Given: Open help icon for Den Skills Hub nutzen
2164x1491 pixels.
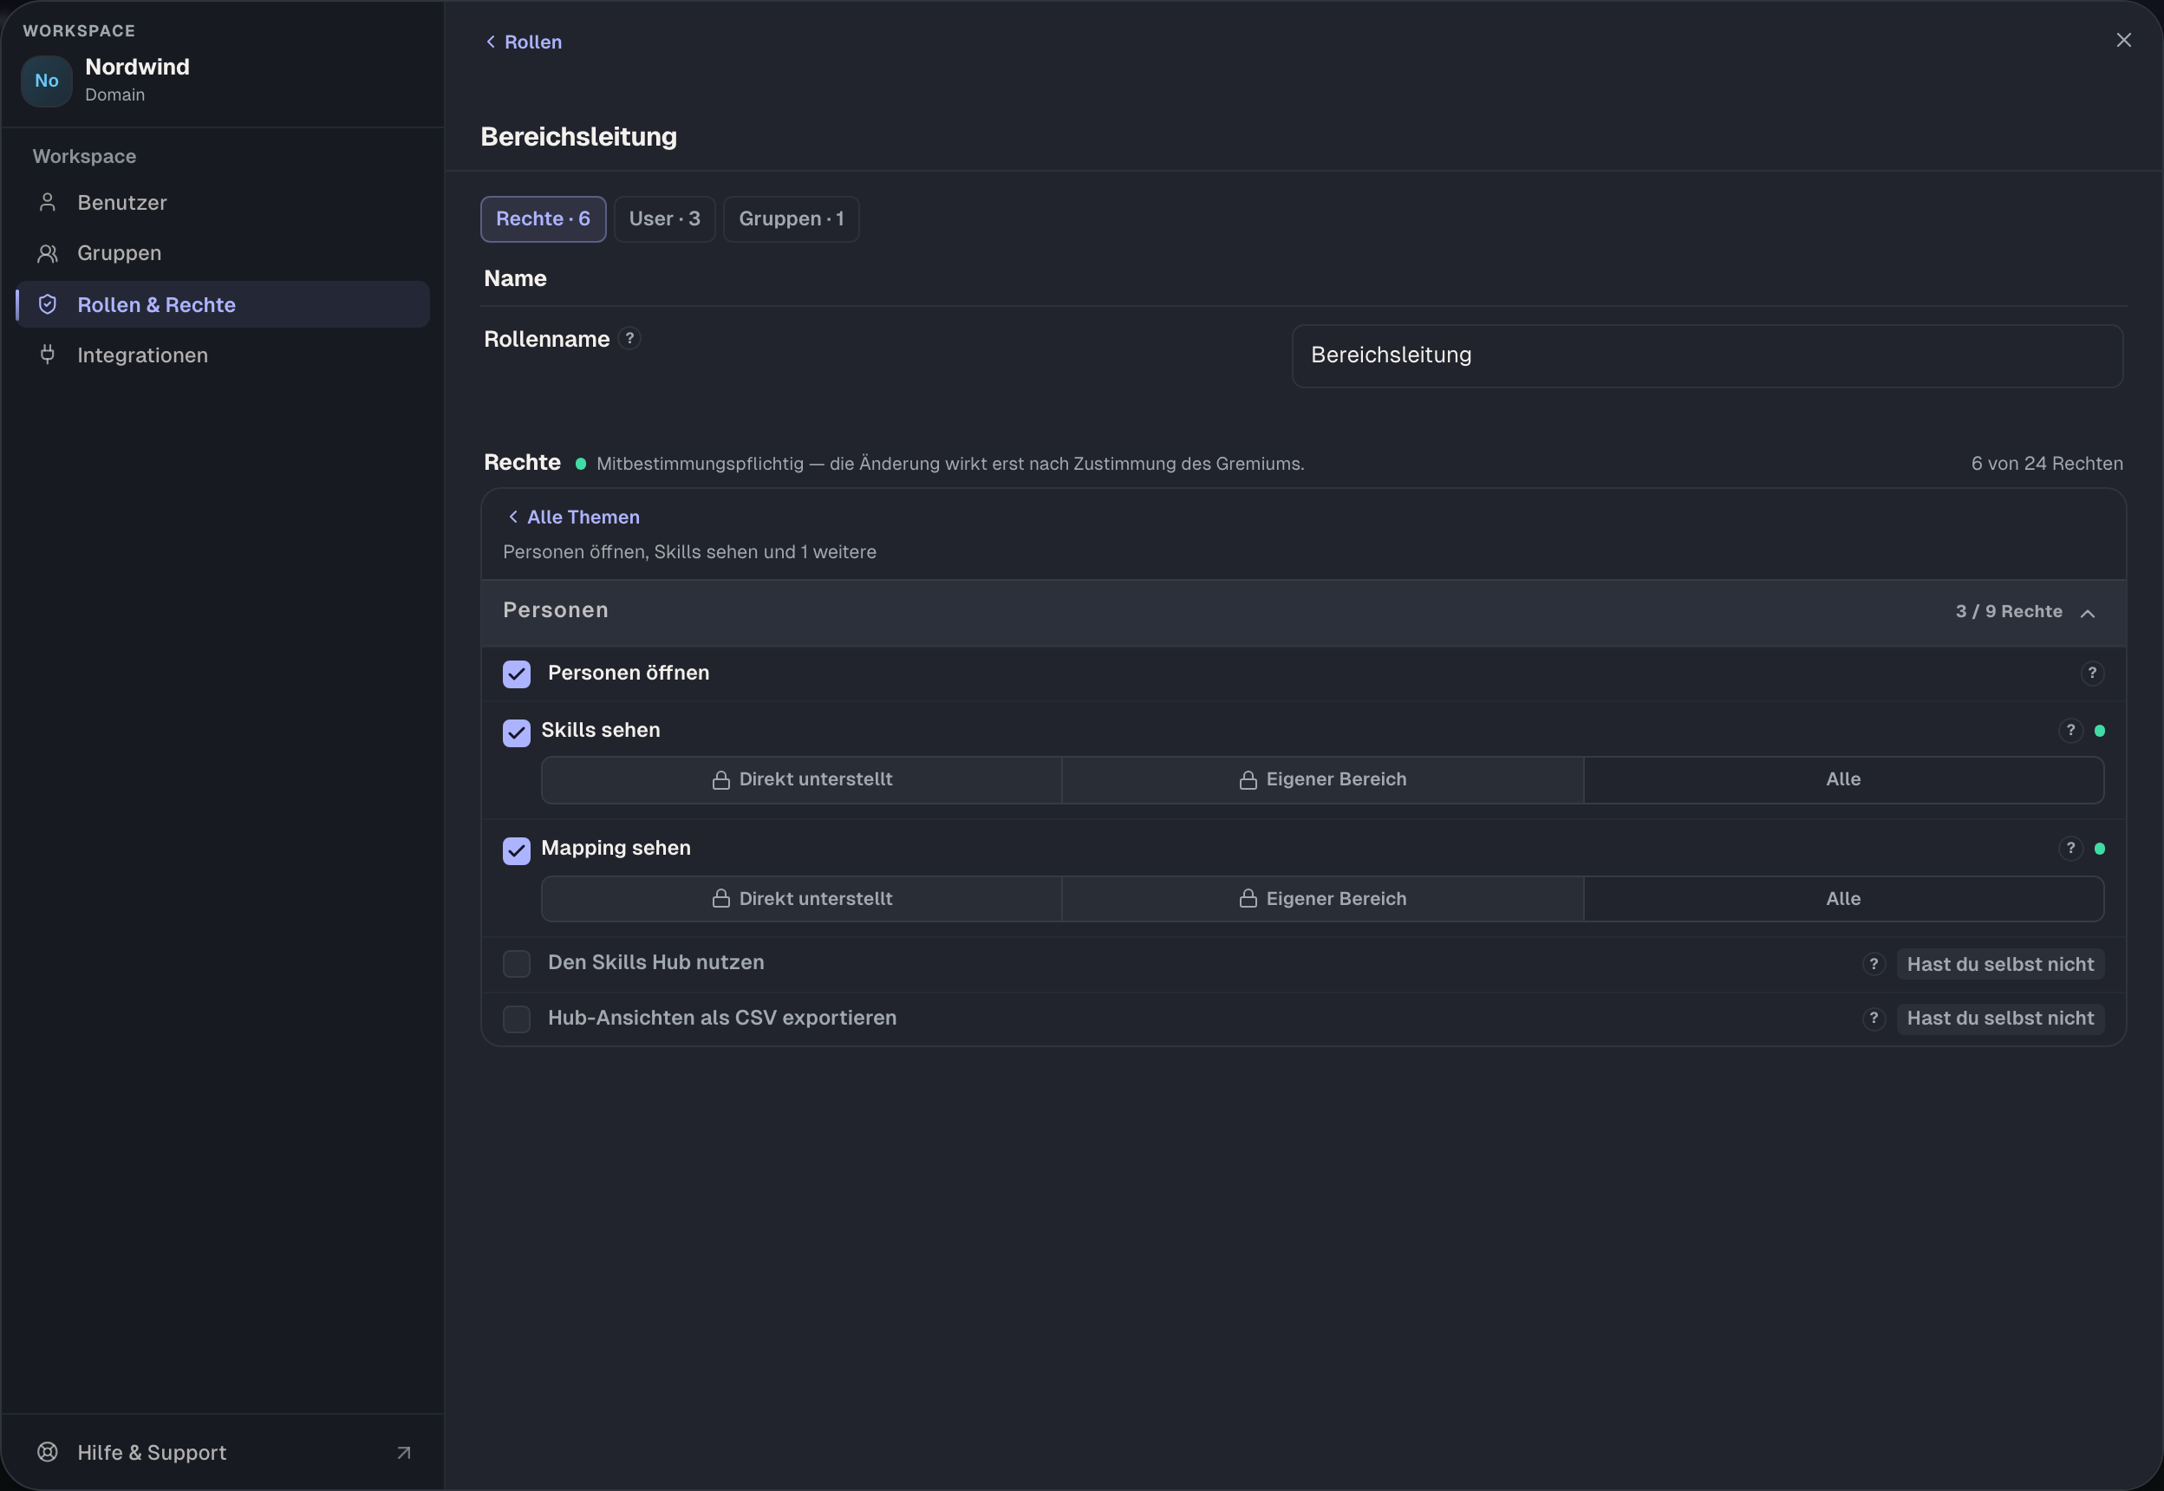Looking at the screenshot, I should tap(1873, 964).
